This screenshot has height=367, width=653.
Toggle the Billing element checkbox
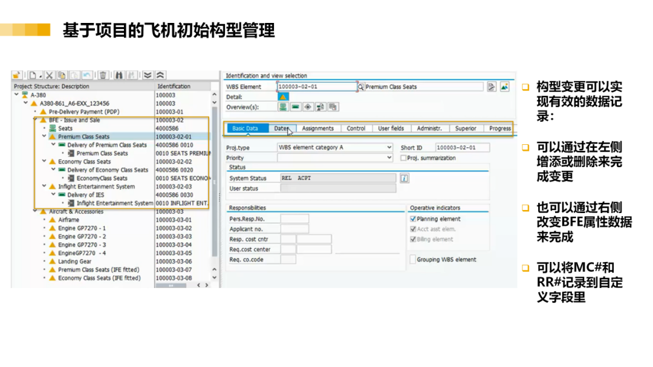(x=413, y=240)
